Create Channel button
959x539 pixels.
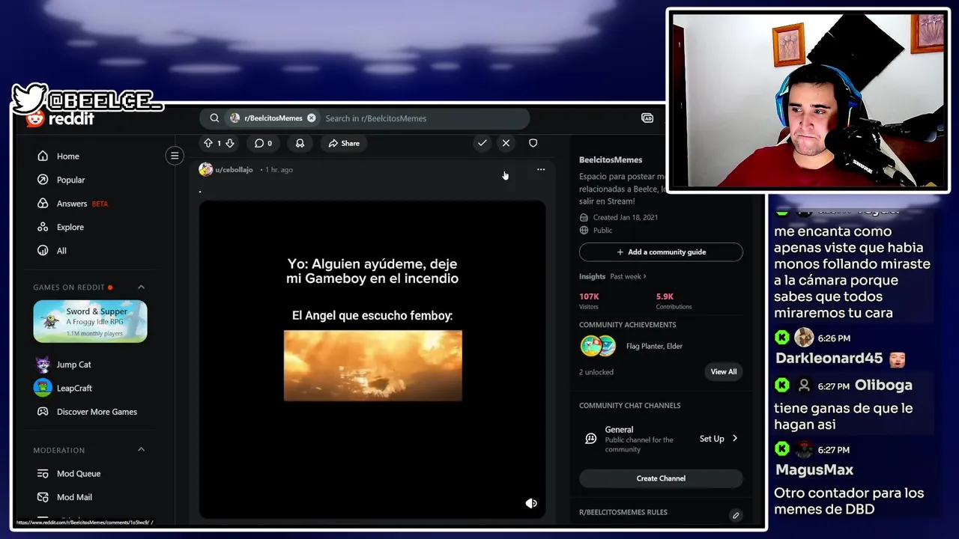pos(661,478)
